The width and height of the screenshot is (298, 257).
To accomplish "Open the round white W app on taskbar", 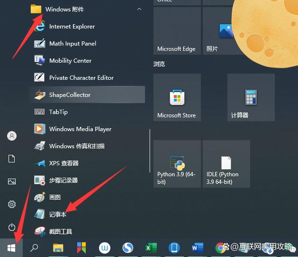I will click(105, 248).
